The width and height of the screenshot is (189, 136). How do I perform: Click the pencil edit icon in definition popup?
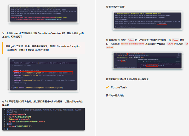[142, 62]
